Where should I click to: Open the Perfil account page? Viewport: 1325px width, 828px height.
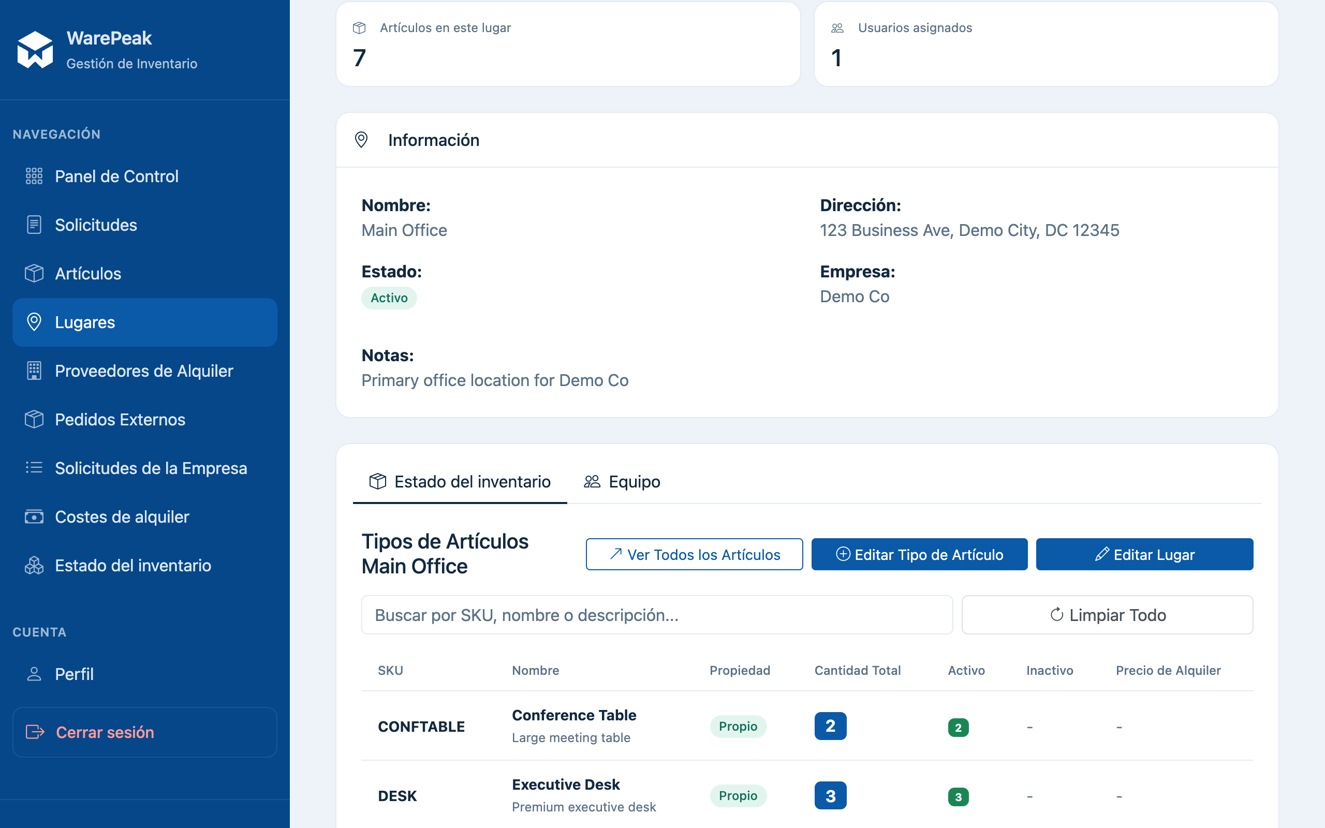coord(144,674)
